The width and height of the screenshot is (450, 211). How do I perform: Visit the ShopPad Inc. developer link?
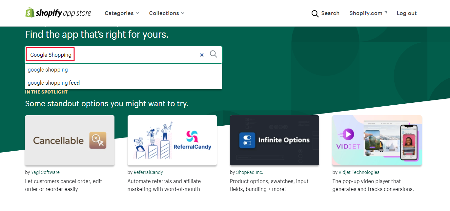[x=250, y=172]
